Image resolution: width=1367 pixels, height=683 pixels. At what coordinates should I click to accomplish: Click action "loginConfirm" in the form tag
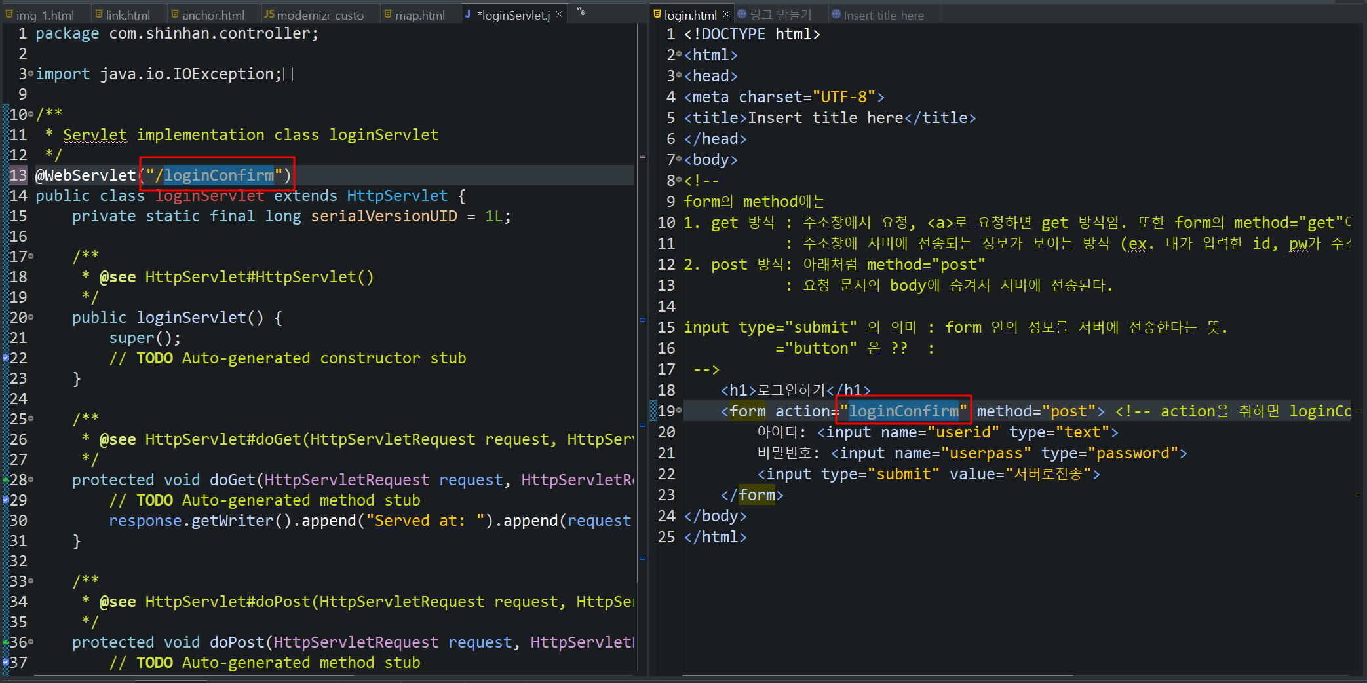(x=904, y=411)
